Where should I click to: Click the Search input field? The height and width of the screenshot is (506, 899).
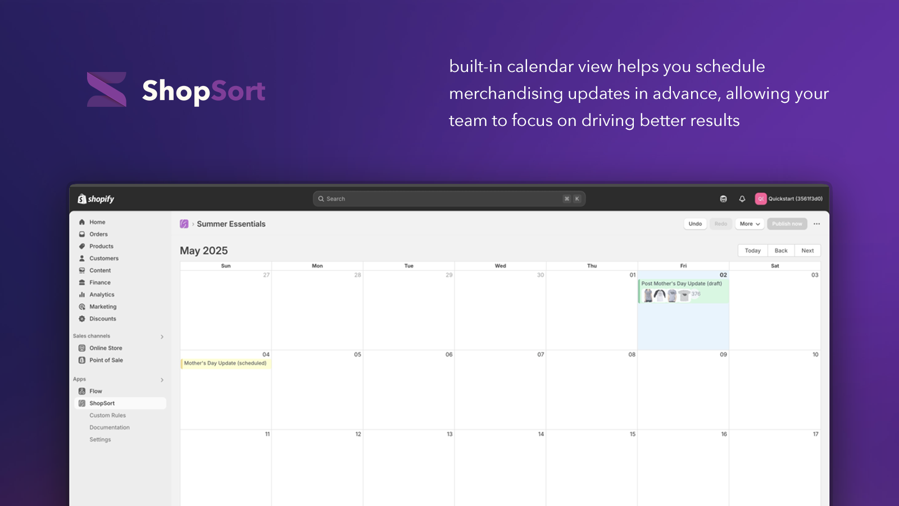pyautogui.click(x=449, y=199)
